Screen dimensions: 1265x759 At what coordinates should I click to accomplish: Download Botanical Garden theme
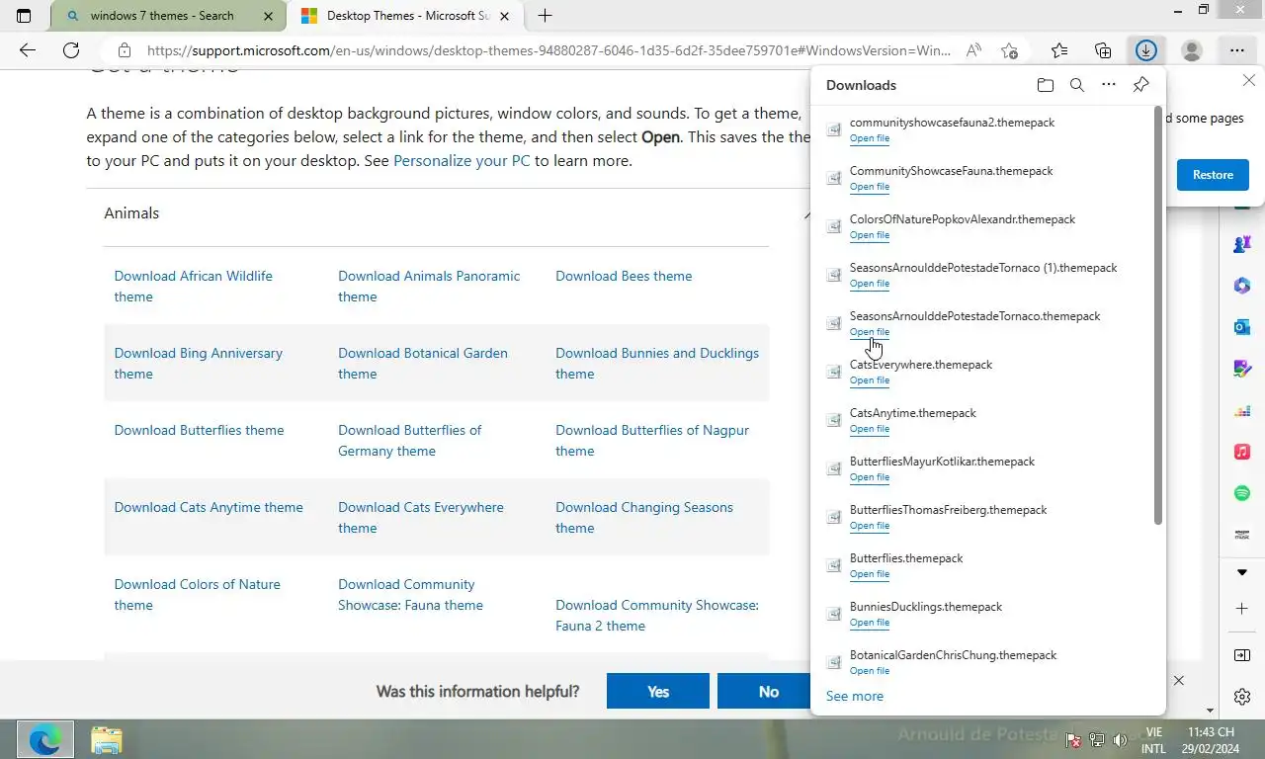[422, 363]
